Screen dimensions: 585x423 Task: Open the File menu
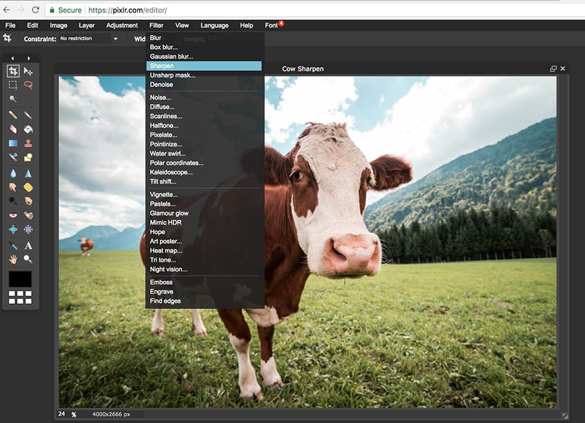[10, 25]
